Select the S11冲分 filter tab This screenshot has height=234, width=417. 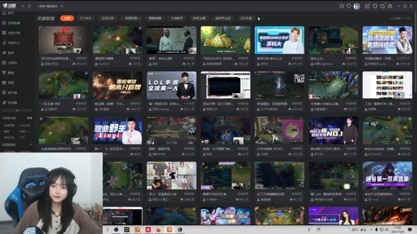(x=85, y=18)
